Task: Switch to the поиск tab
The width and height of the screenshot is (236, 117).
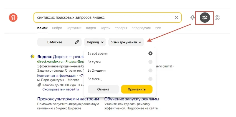Action: 42,28
